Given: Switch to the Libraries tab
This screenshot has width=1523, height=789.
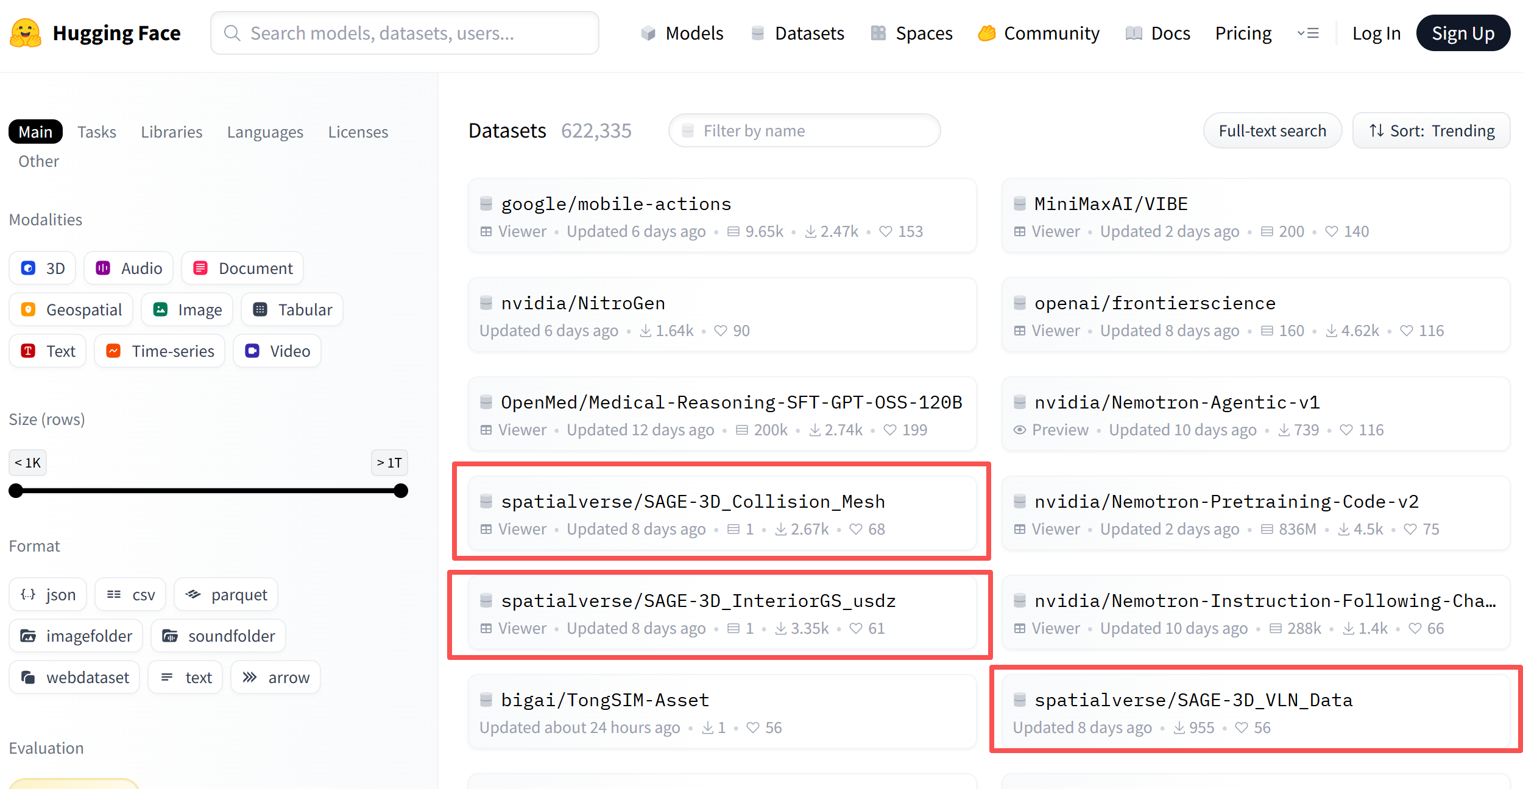Looking at the screenshot, I should 171,132.
